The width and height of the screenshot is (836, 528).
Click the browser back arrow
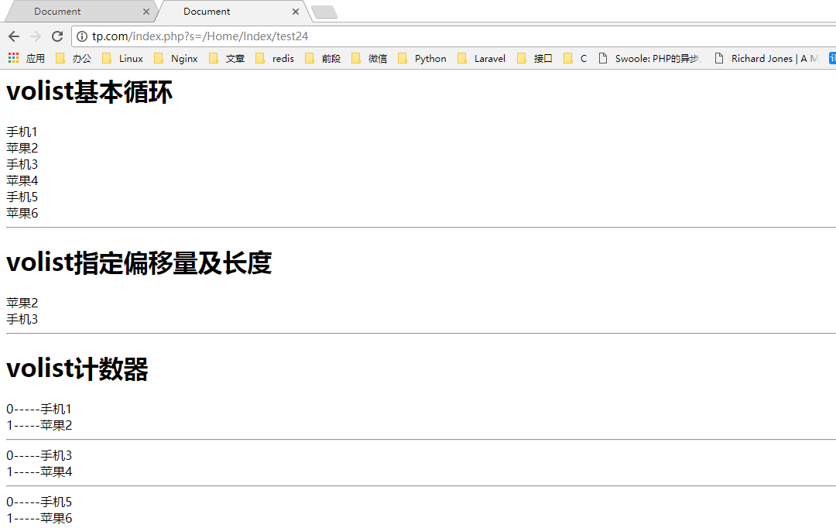(14, 36)
